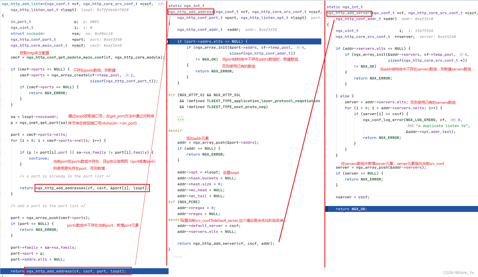Screen dimensions: 478x277
Task: Click 'if (server[i] == cscf)' line
Action: click(381, 114)
